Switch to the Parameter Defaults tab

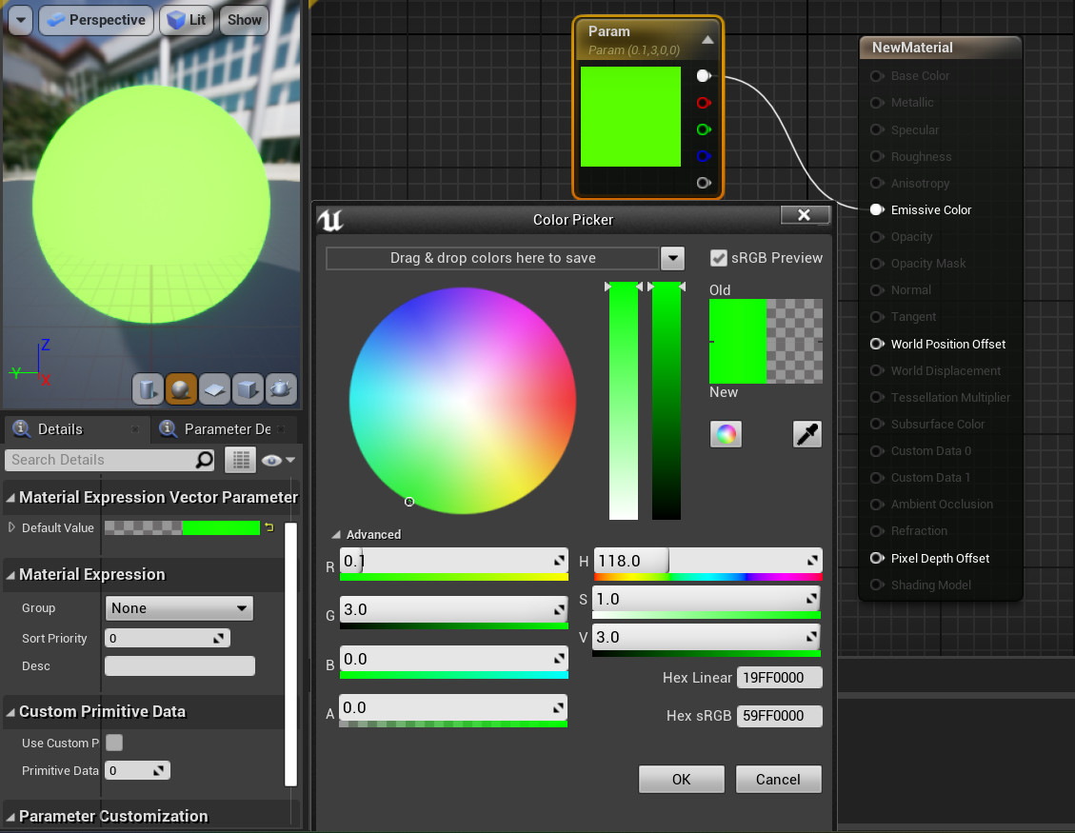pos(227,429)
